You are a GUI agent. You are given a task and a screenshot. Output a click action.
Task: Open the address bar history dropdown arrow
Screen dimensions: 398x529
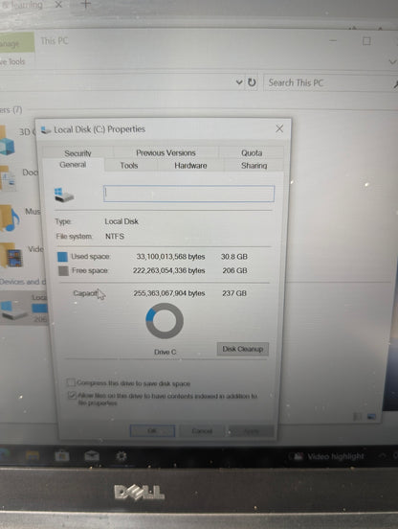(239, 82)
